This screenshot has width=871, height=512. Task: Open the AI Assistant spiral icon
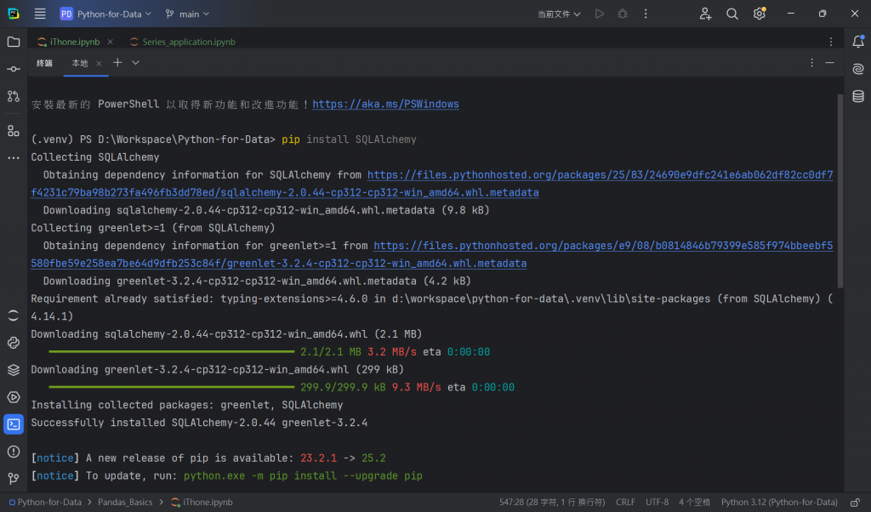(x=857, y=69)
